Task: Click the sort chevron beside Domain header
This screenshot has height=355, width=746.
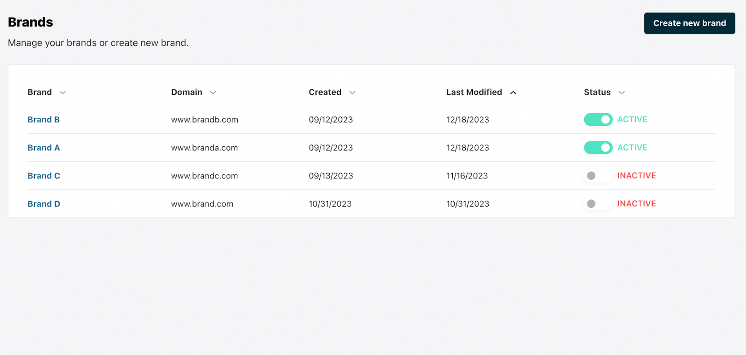Action: pos(213,93)
